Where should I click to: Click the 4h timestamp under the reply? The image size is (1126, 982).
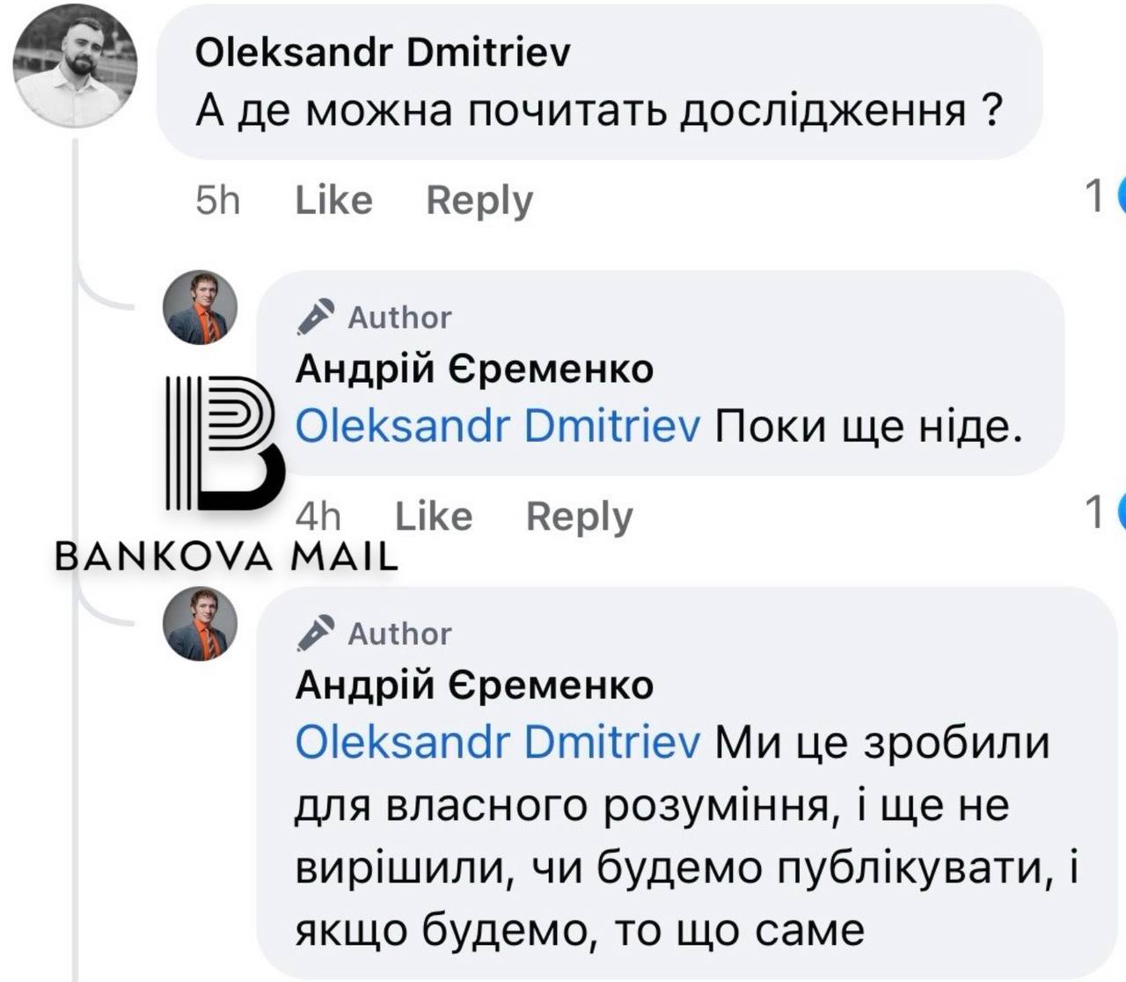pos(318,517)
